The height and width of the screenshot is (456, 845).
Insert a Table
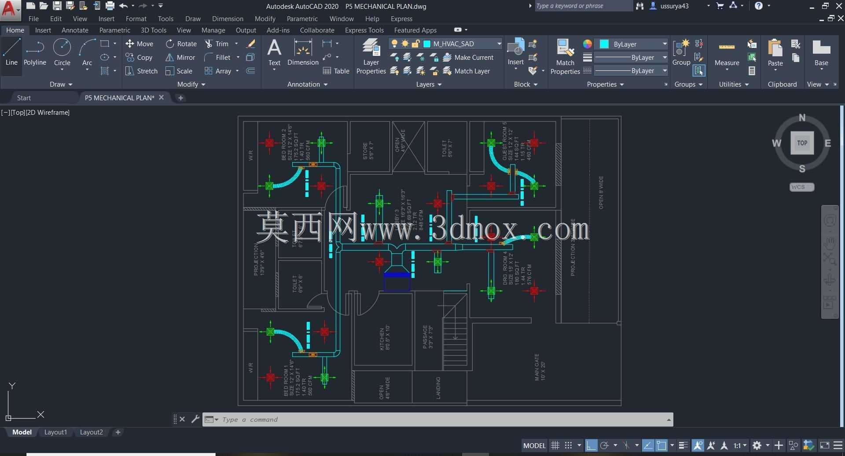click(336, 71)
